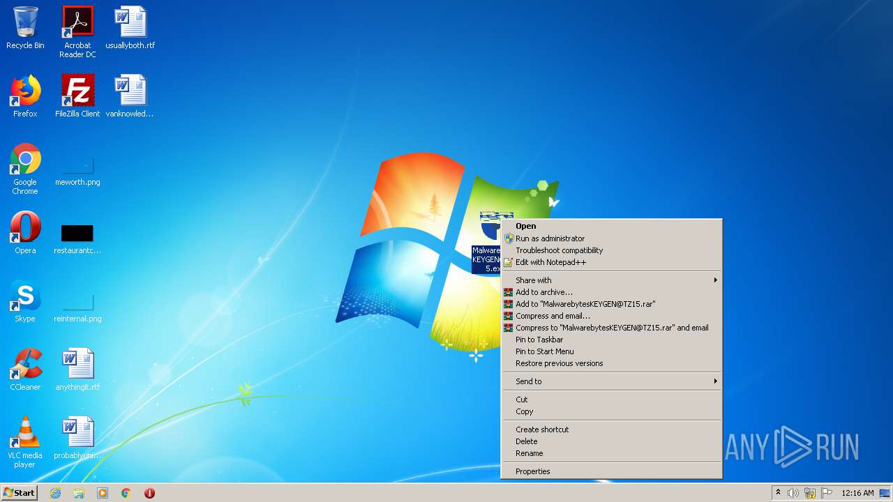Open Internet Explorer from the taskbar

pos(55,493)
